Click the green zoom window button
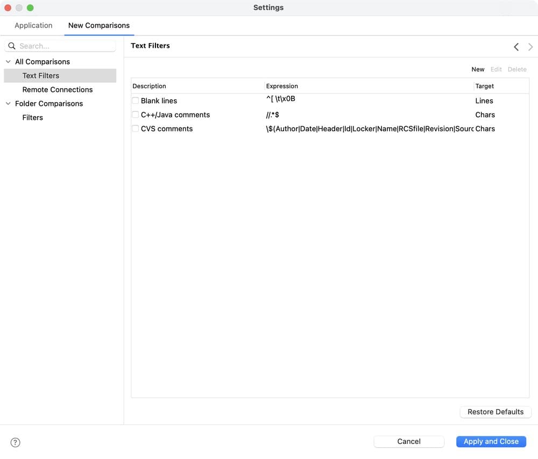The height and width of the screenshot is (459, 538). (x=30, y=8)
